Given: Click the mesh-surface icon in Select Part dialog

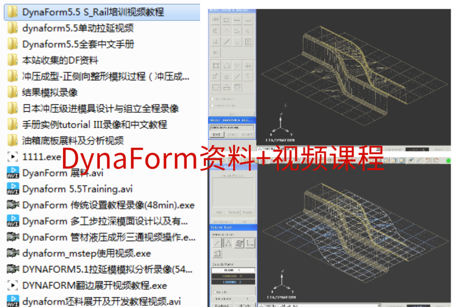Looking at the screenshot, I should (x=239, y=243).
